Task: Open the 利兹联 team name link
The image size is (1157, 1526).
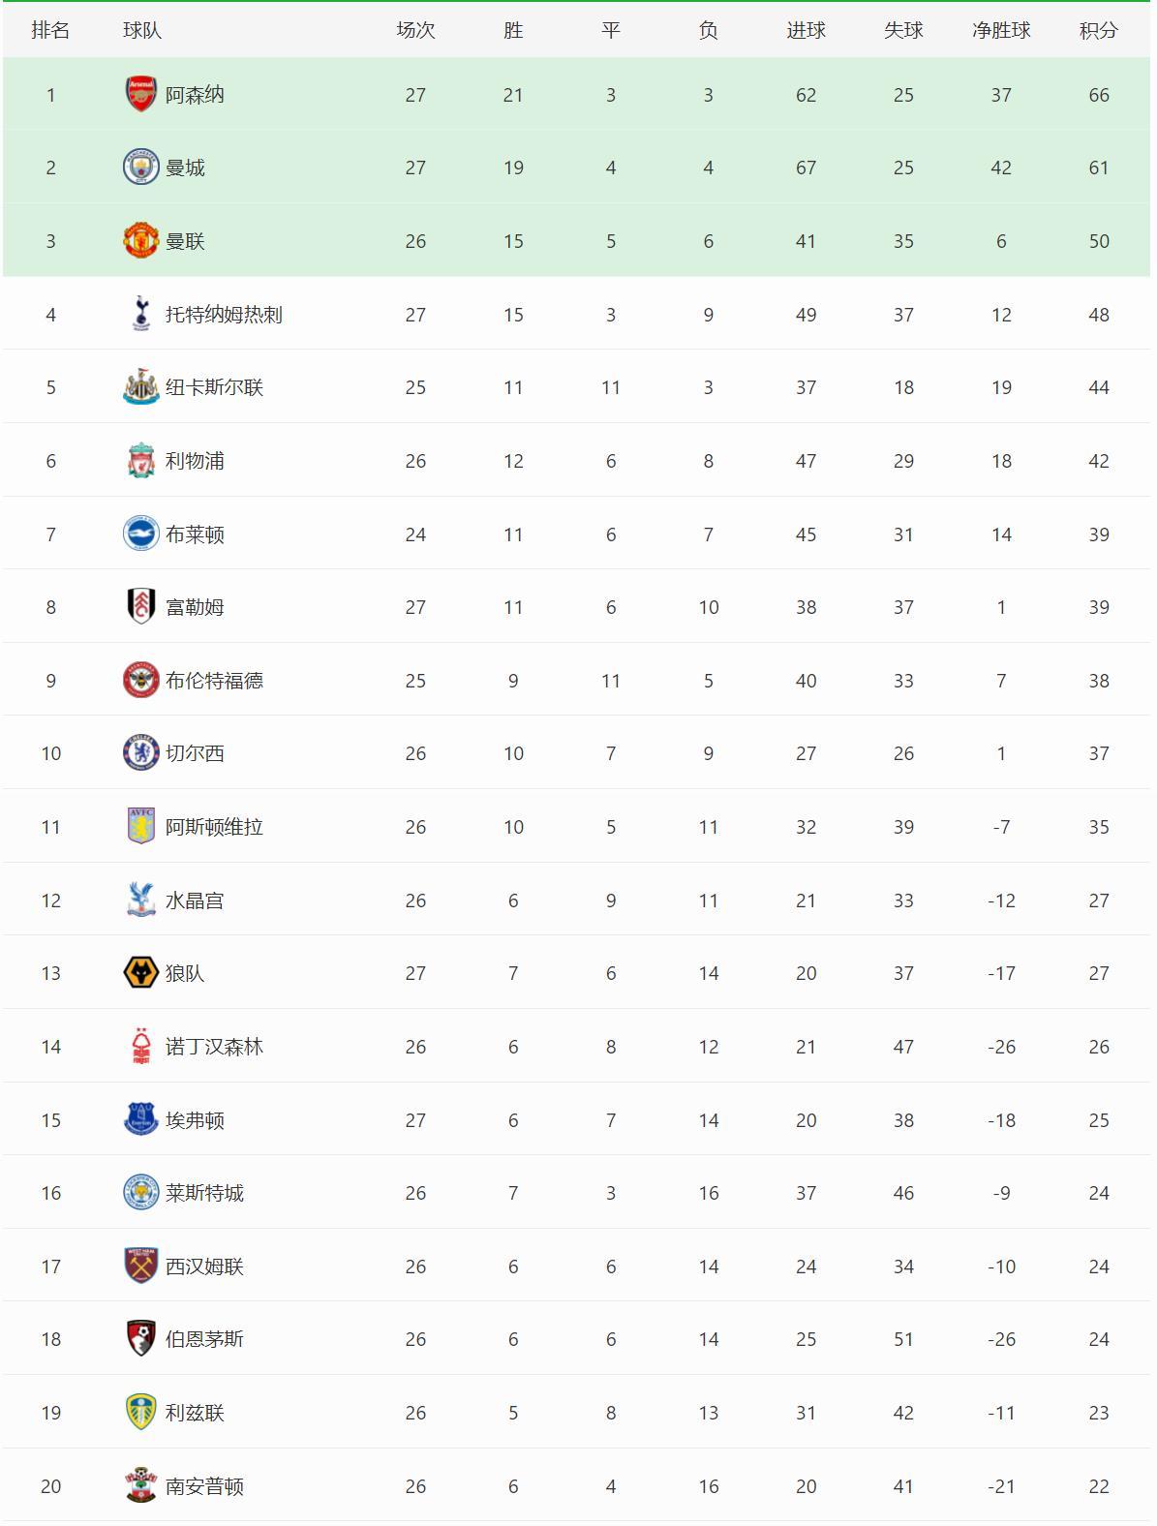Action: tap(195, 1413)
